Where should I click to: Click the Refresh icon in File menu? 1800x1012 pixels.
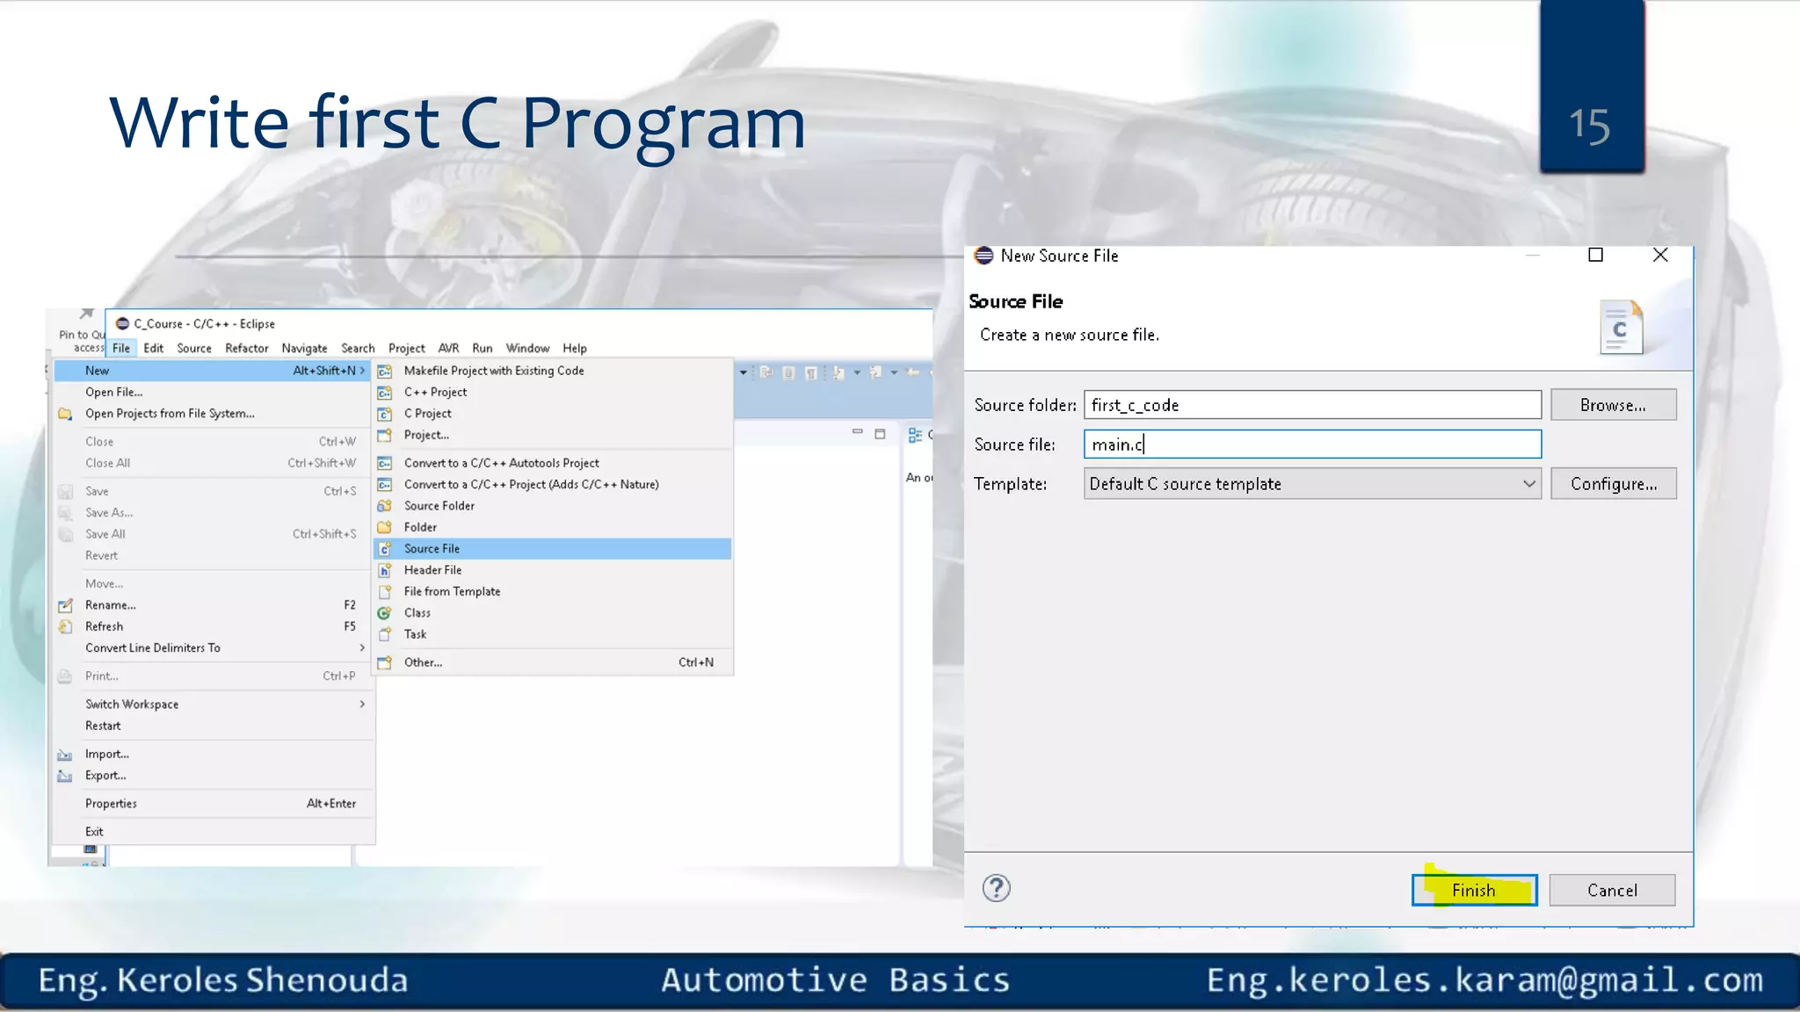point(65,626)
